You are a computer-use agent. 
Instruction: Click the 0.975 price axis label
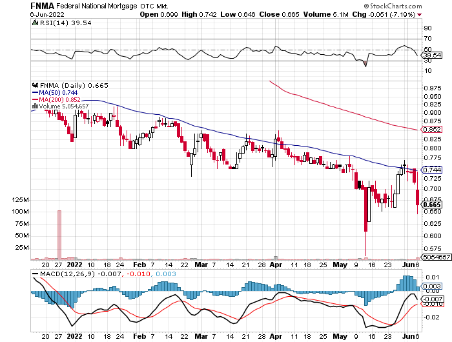433,88
